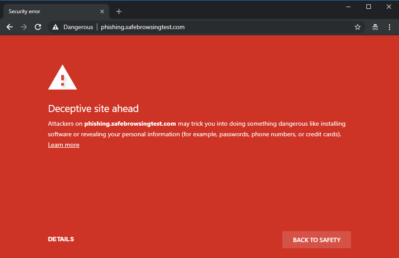
Task: Open a new tab with the plus button
Action: point(119,11)
